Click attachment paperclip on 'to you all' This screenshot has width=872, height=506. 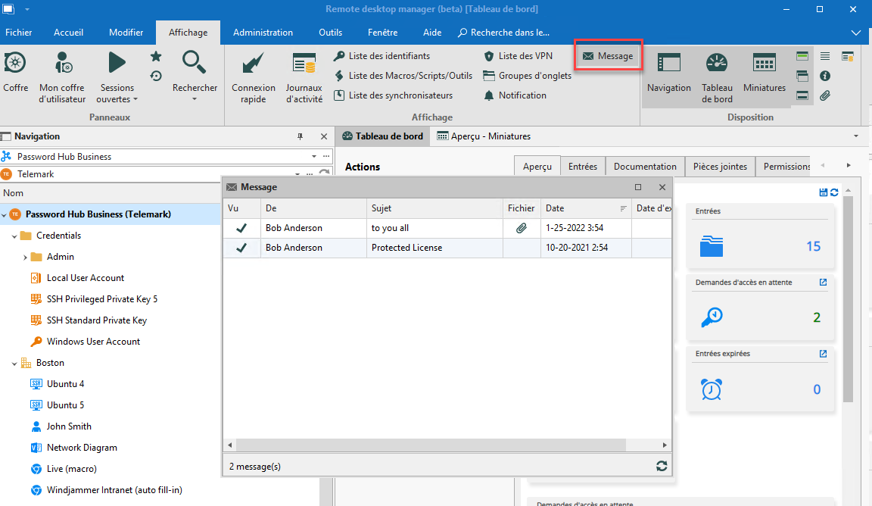(522, 228)
